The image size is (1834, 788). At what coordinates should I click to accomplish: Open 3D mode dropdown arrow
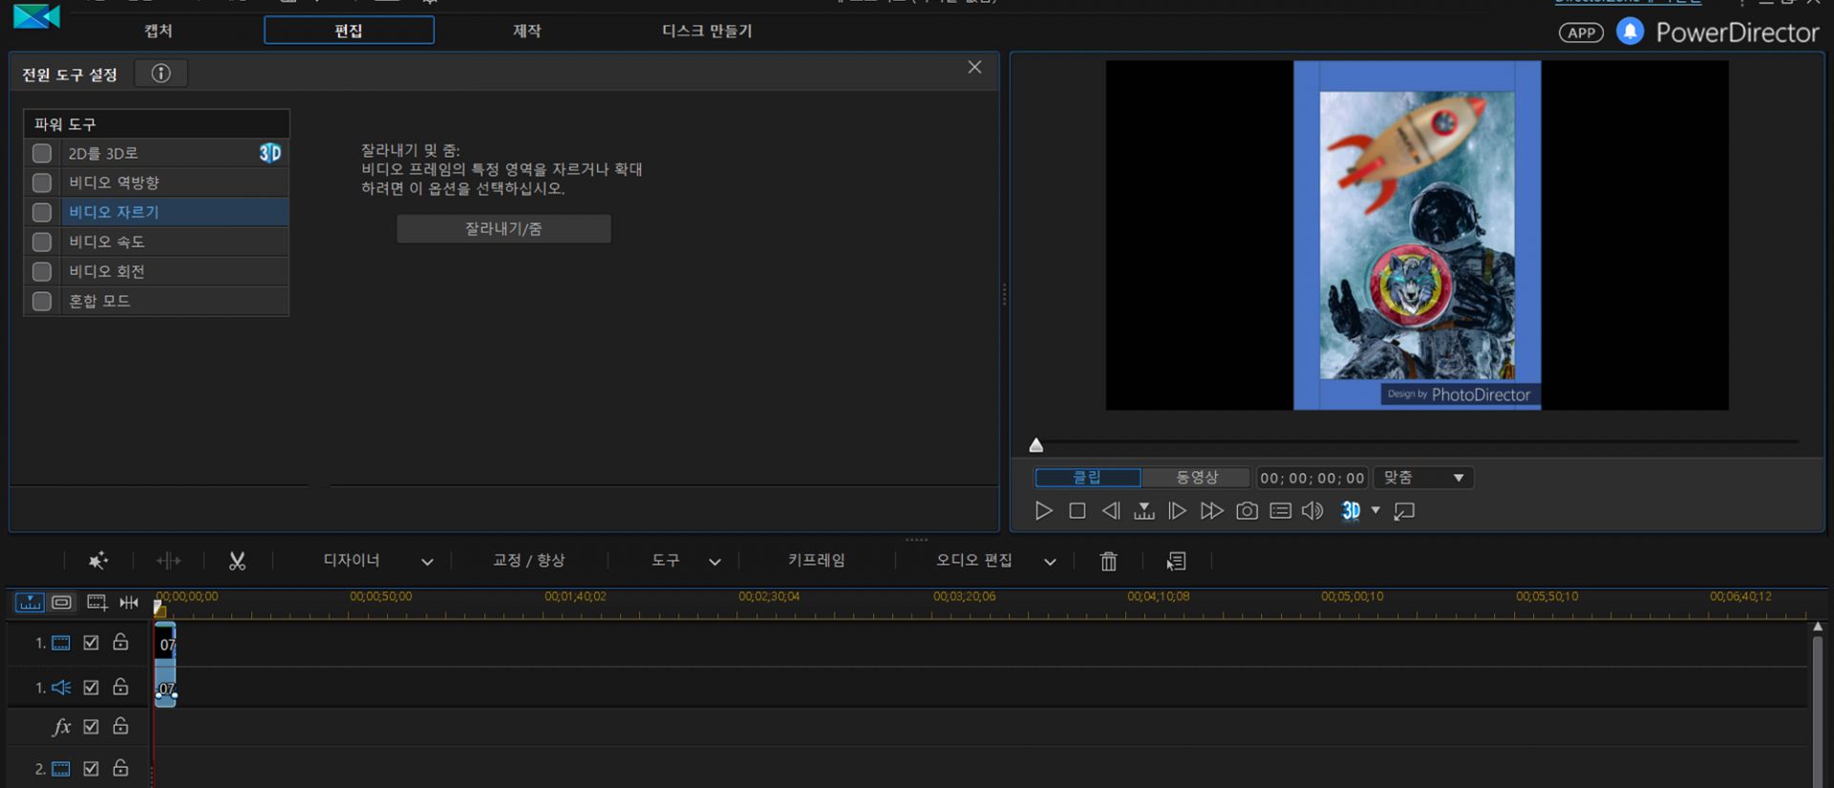(x=1375, y=510)
